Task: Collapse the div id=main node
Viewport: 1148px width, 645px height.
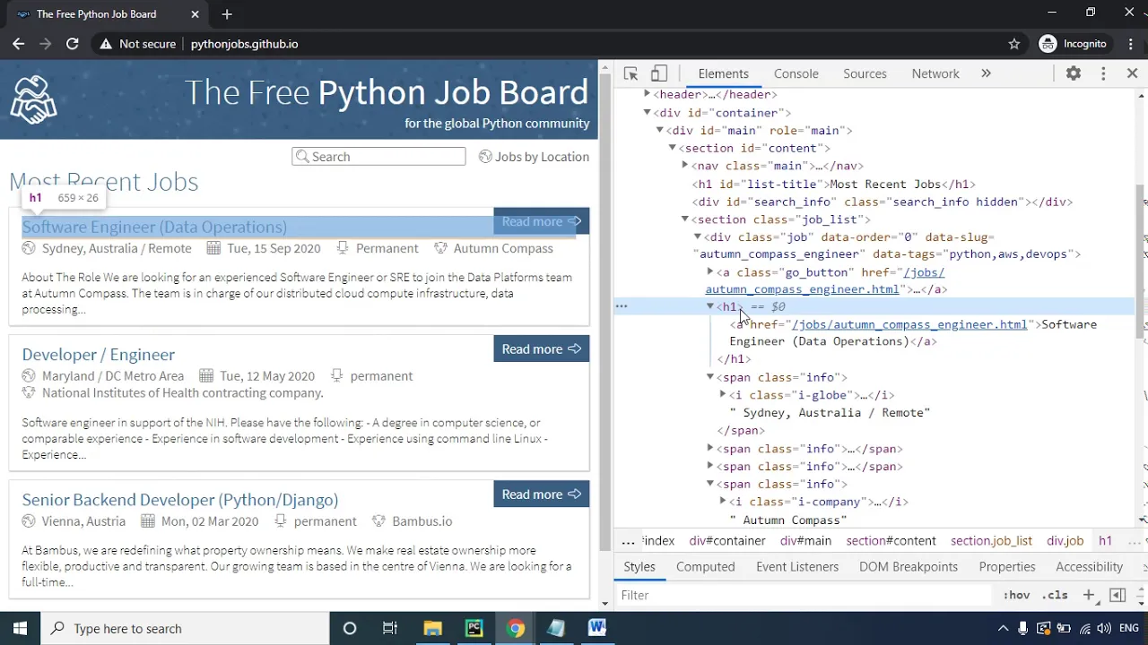Action: tap(659, 130)
